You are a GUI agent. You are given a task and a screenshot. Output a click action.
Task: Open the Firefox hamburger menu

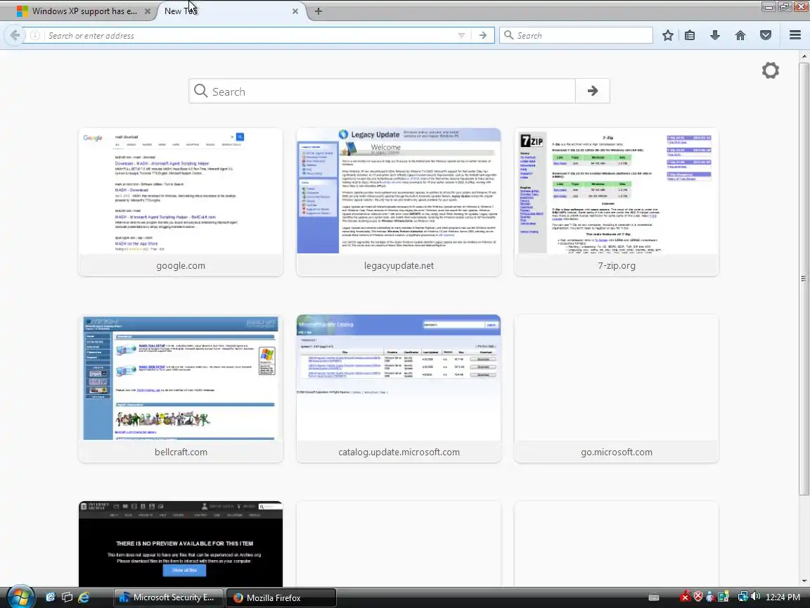[x=795, y=35]
